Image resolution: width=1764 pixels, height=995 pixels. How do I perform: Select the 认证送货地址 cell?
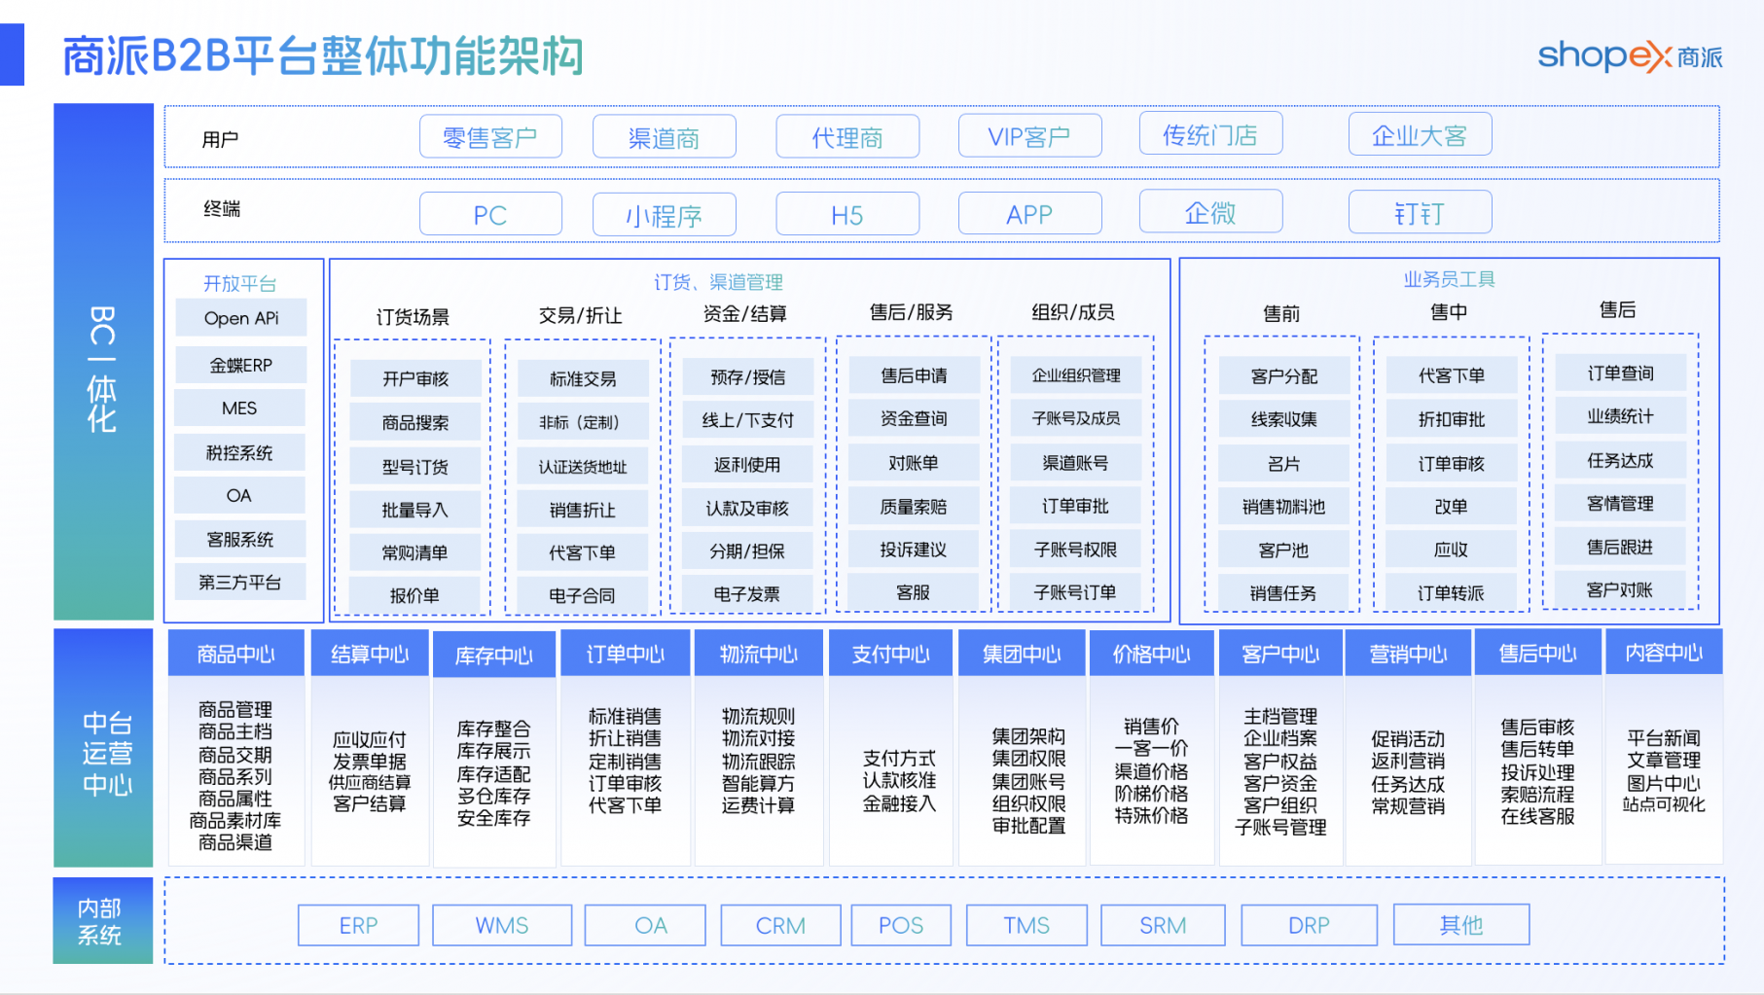pyautogui.click(x=582, y=466)
